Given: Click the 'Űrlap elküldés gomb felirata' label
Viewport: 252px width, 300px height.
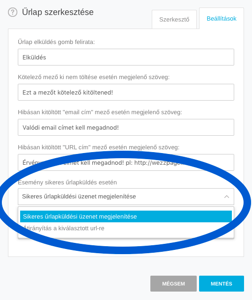Looking at the screenshot, I should pyautogui.click(x=56, y=42).
